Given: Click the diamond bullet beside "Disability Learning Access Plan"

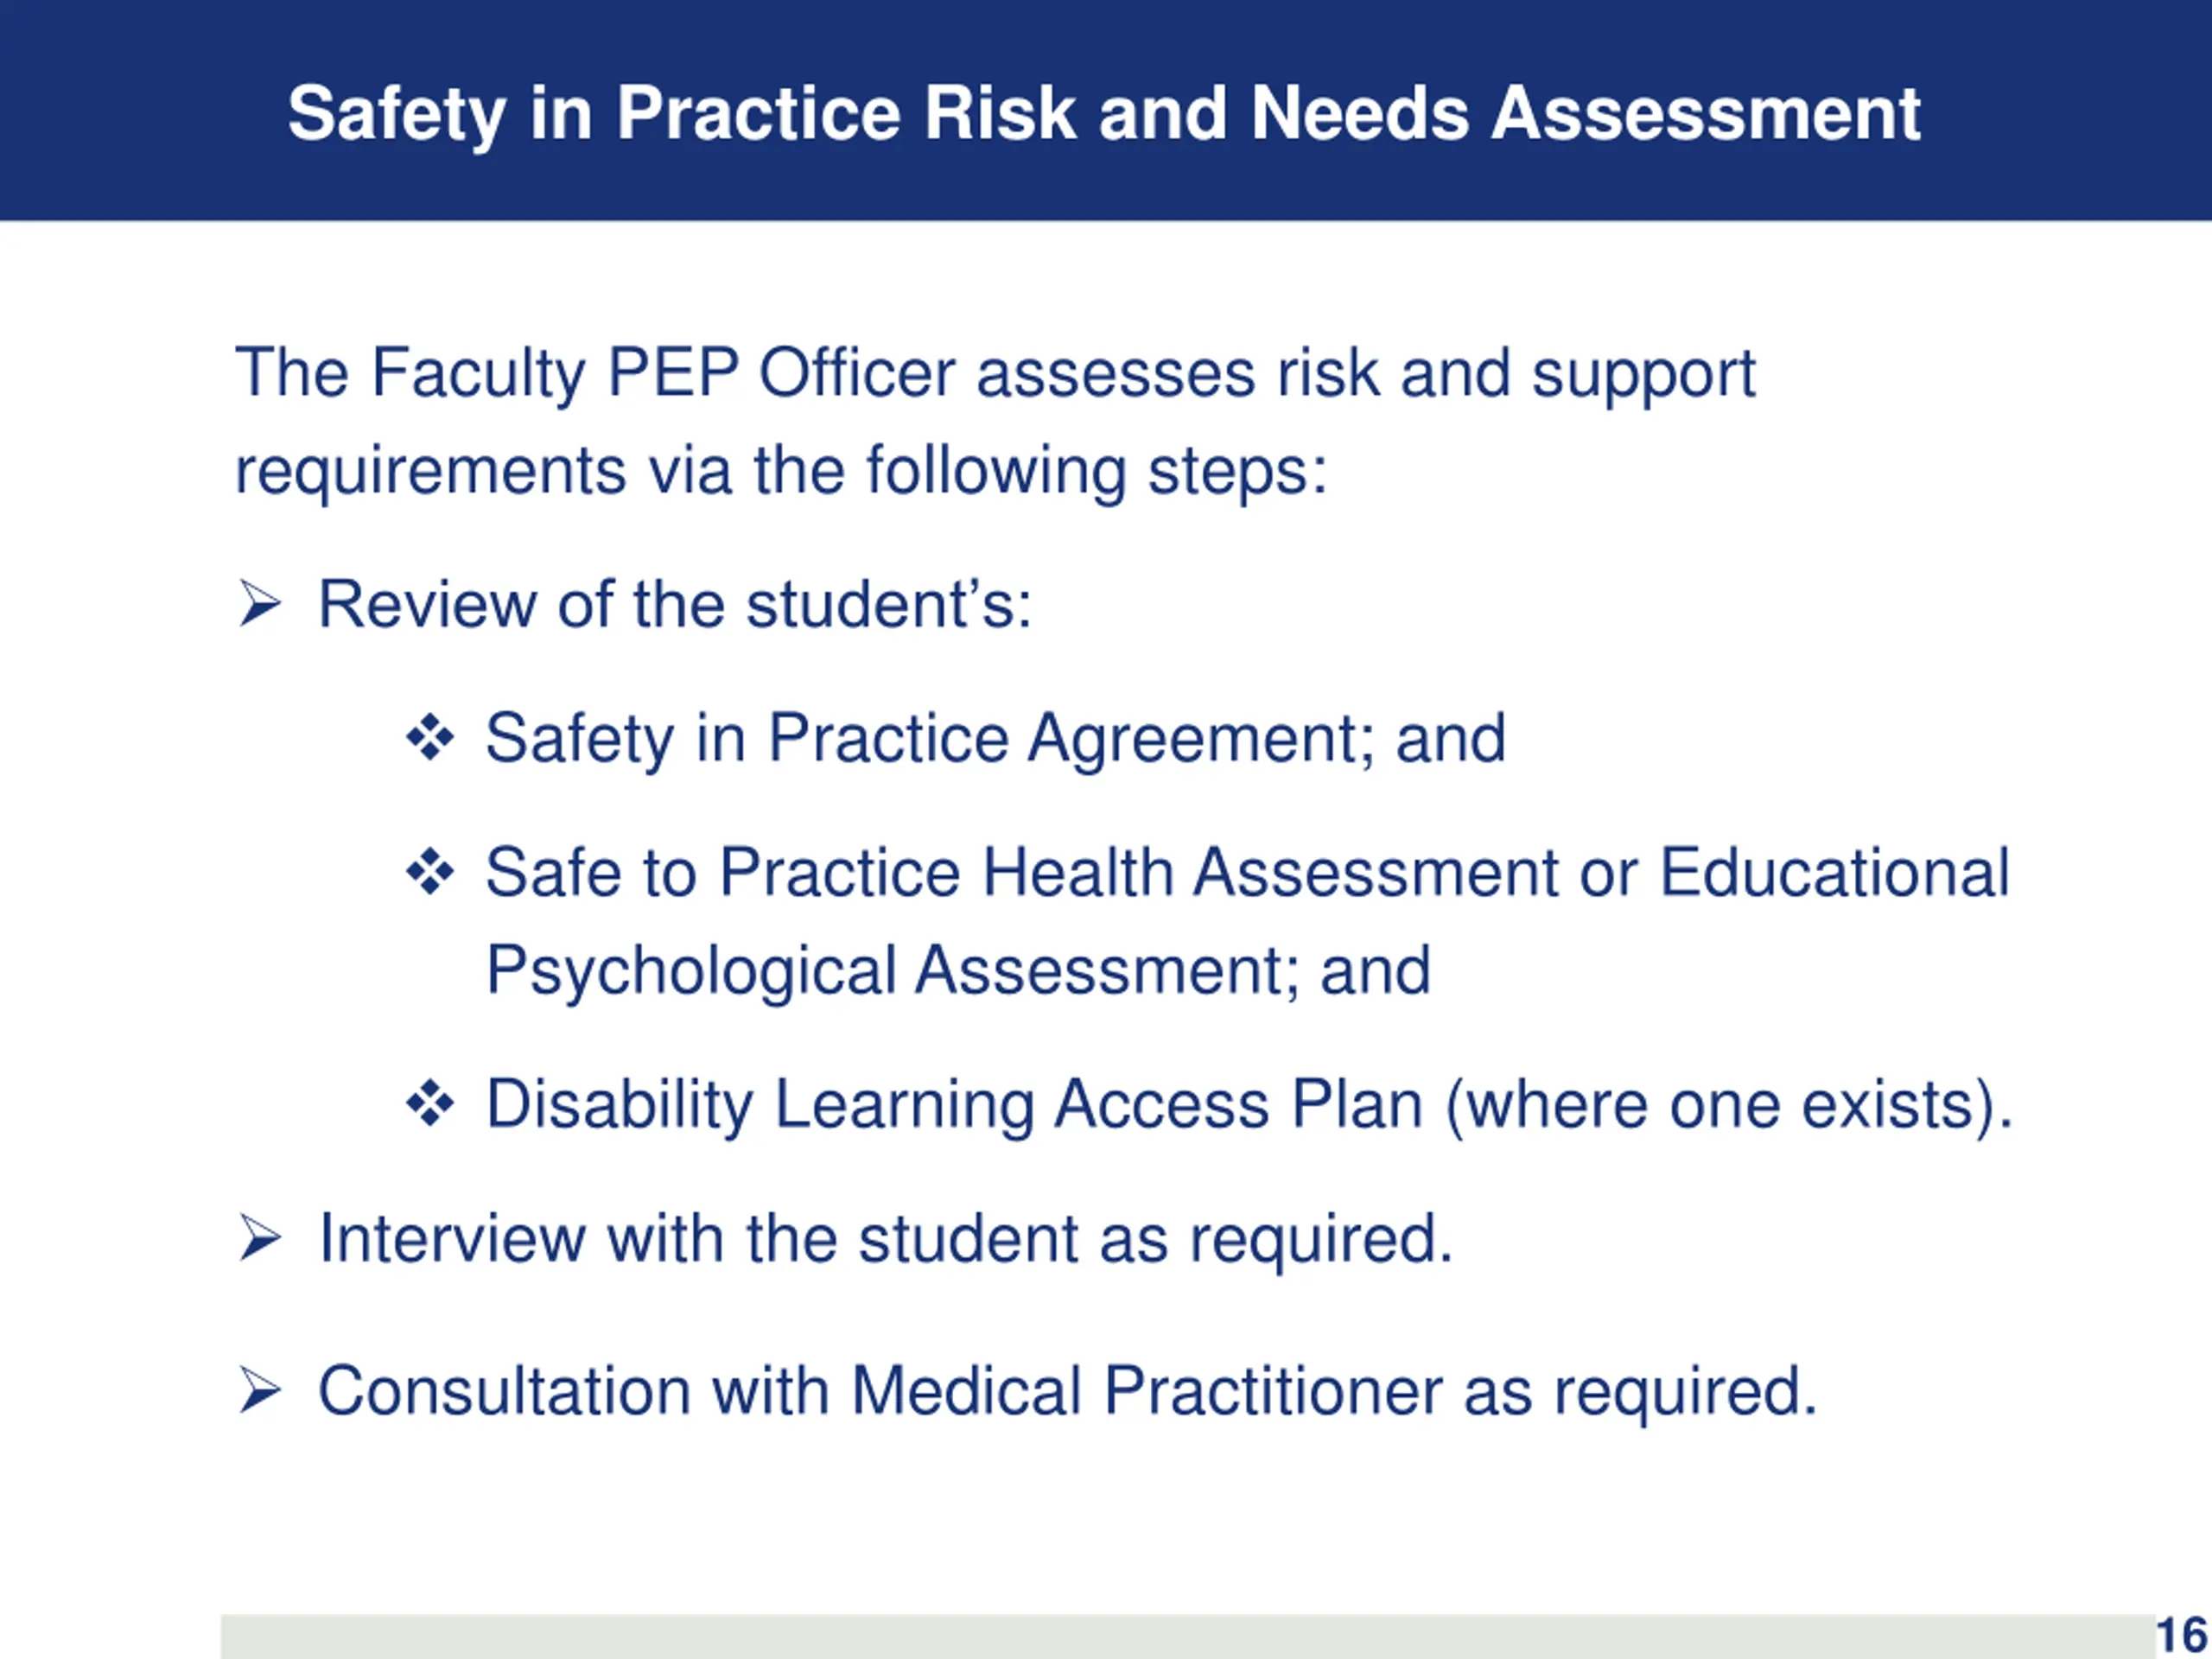Looking at the screenshot, I should (x=430, y=1104).
